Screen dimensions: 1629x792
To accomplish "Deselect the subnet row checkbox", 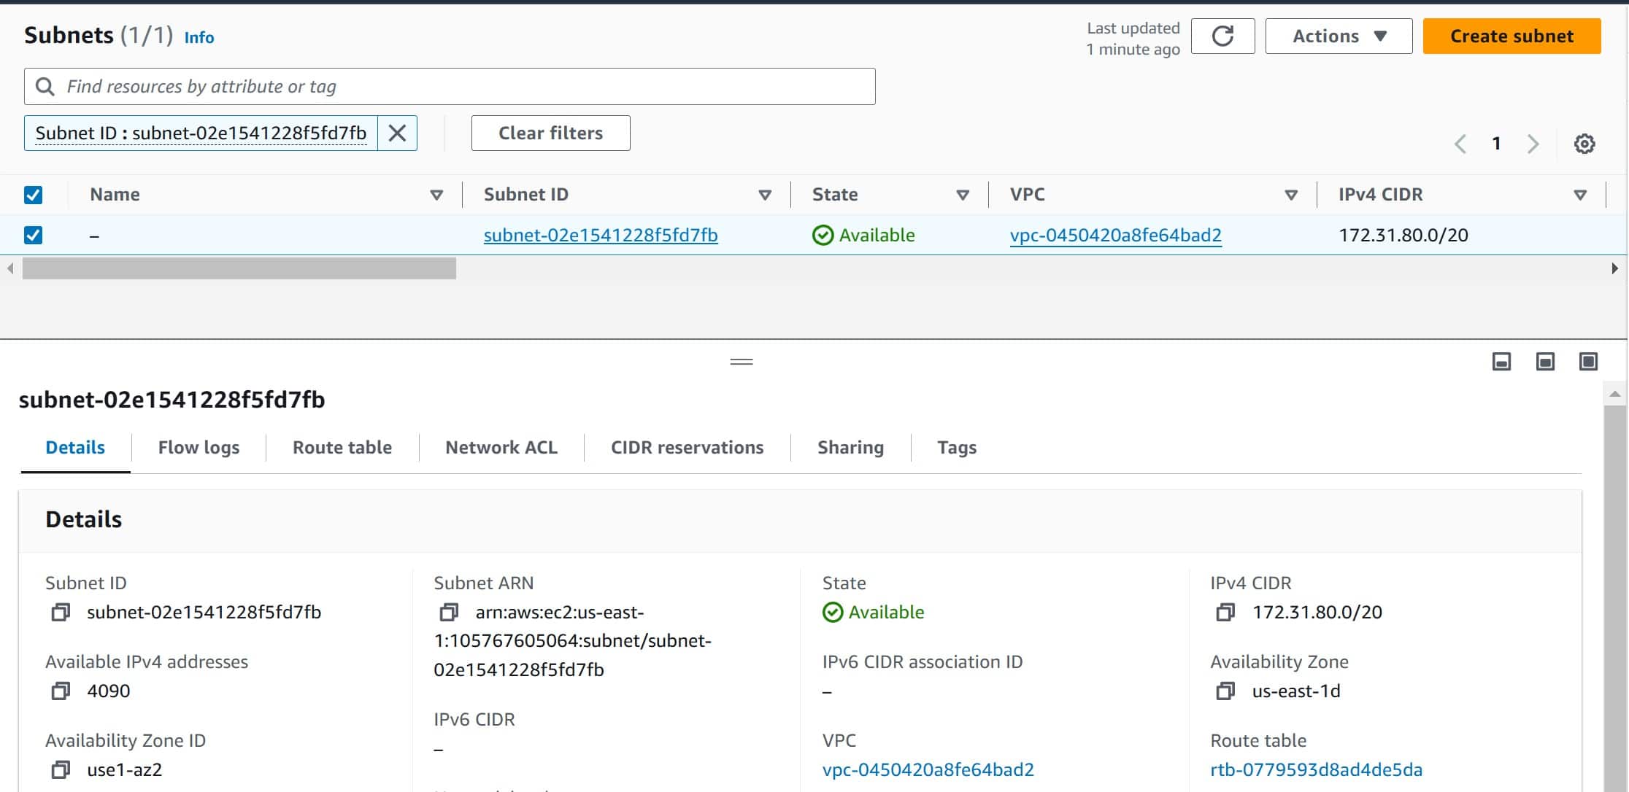I will coord(33,235).
